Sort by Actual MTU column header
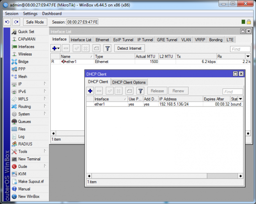The height and width of the screenshot is (204, 256). 147,56
